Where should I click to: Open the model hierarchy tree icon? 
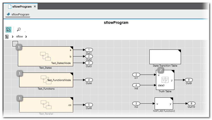coord(7,36)
